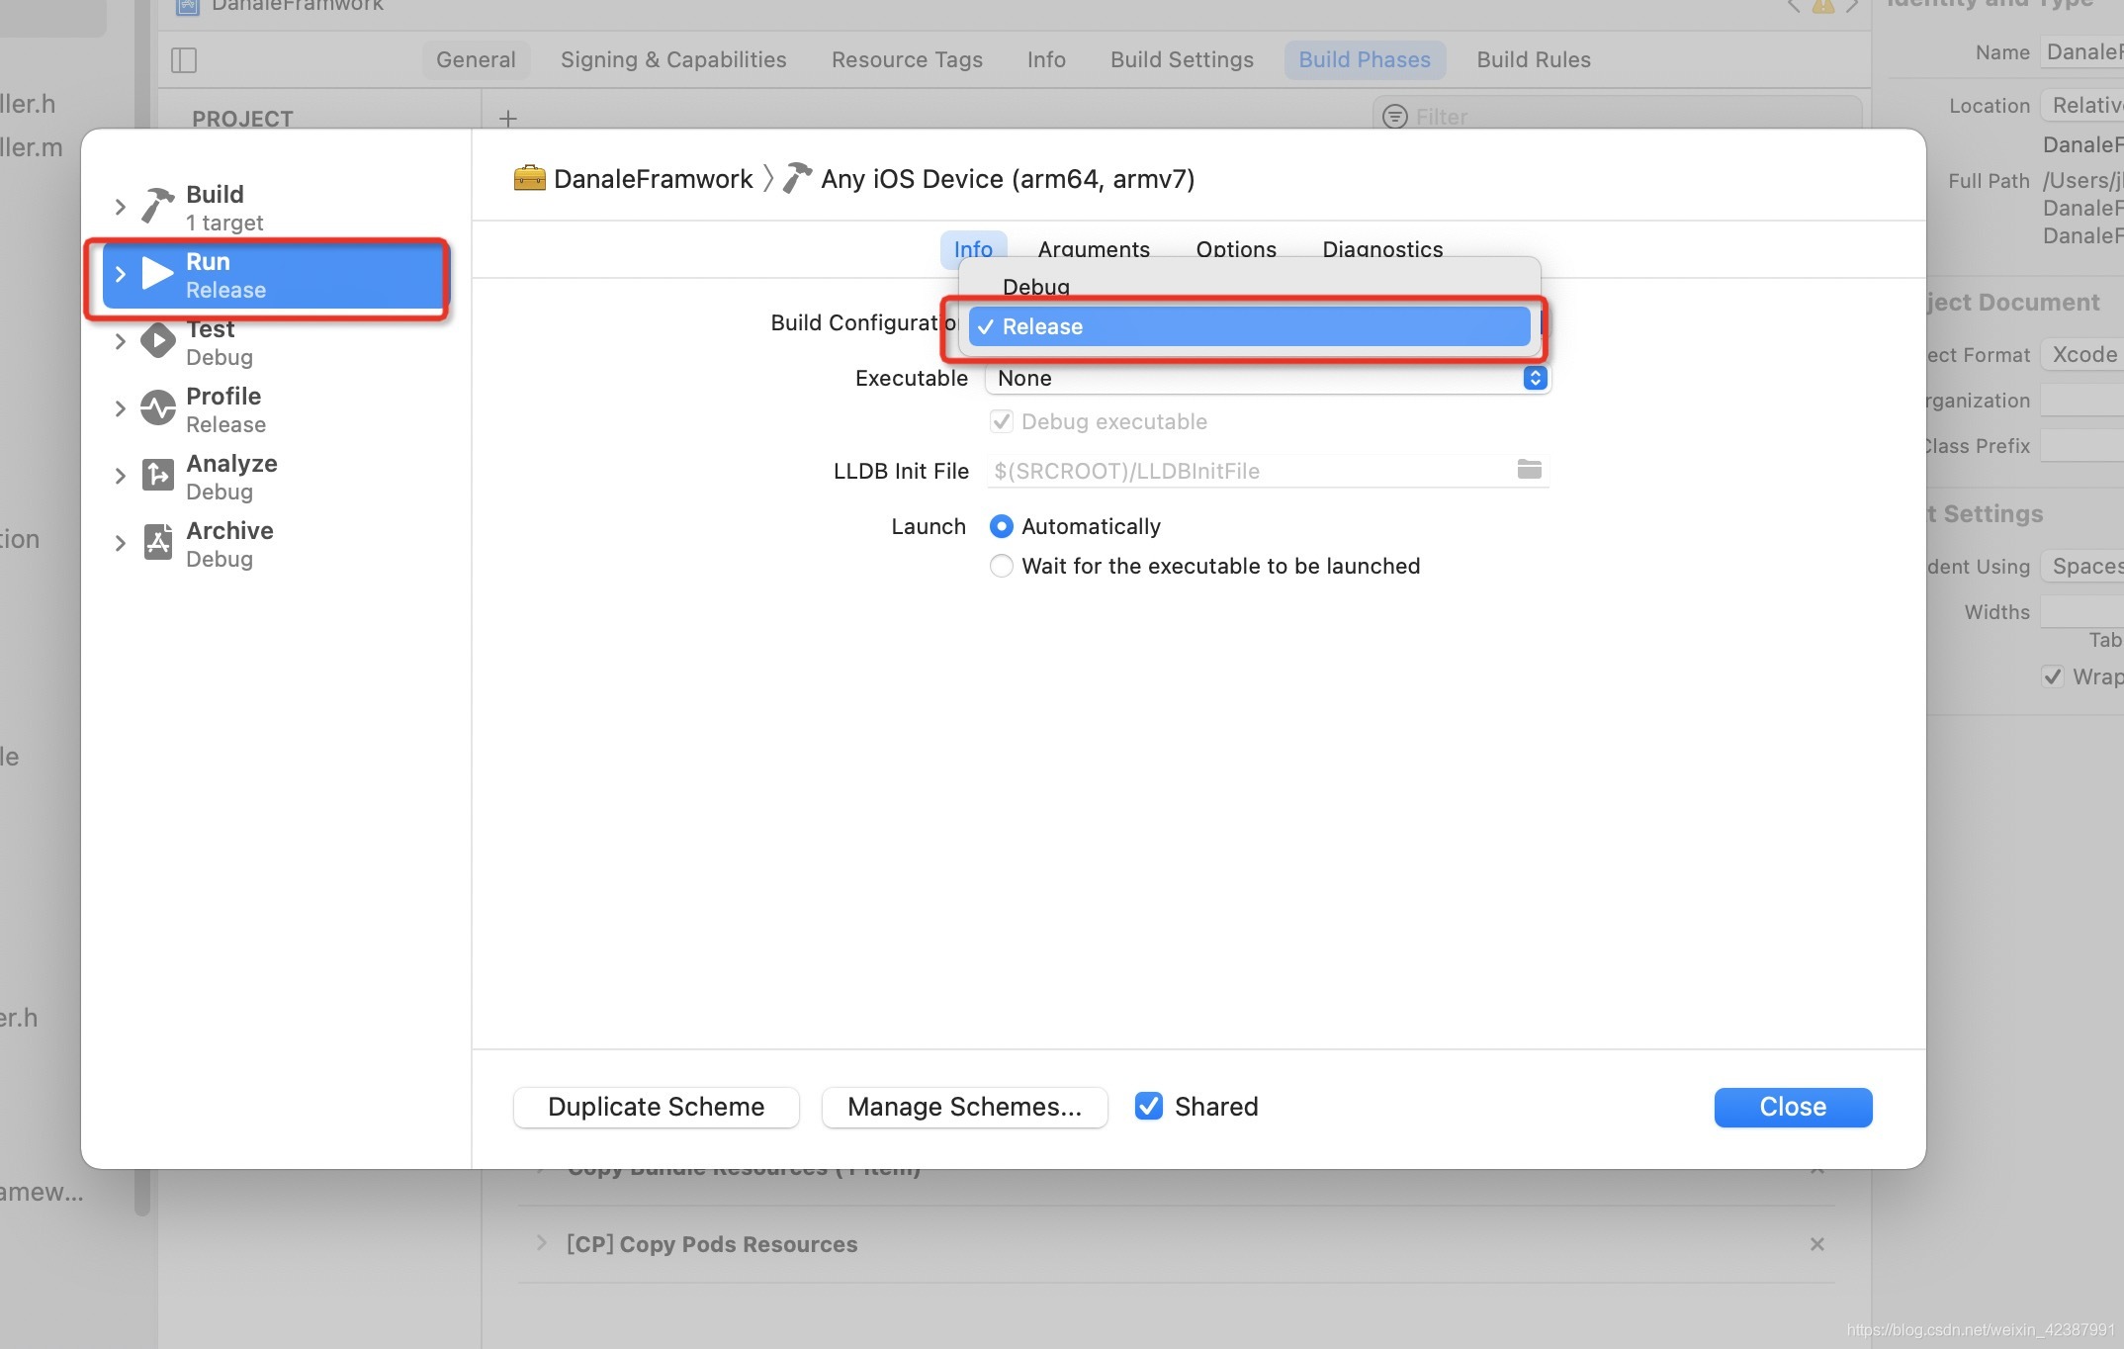Screen dimensions: 2124x1349
Task: Toggle the navigator sidebar icon in background editor
Action: pyautogui.click(x=184, y=60)
